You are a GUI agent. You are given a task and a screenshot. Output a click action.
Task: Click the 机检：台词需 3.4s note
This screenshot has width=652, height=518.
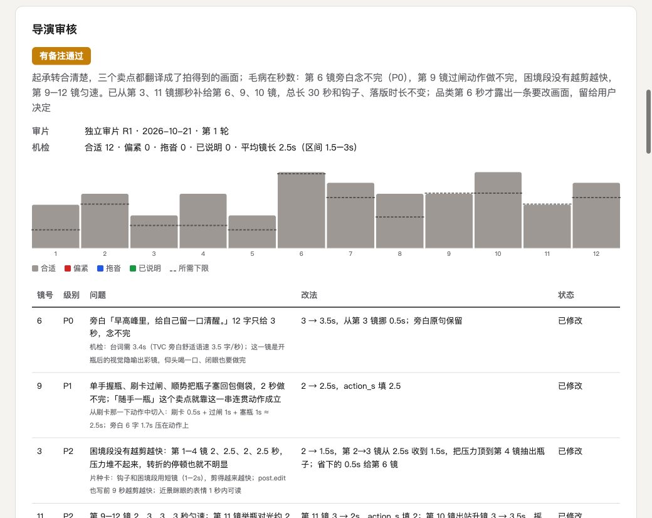point(187,353)
